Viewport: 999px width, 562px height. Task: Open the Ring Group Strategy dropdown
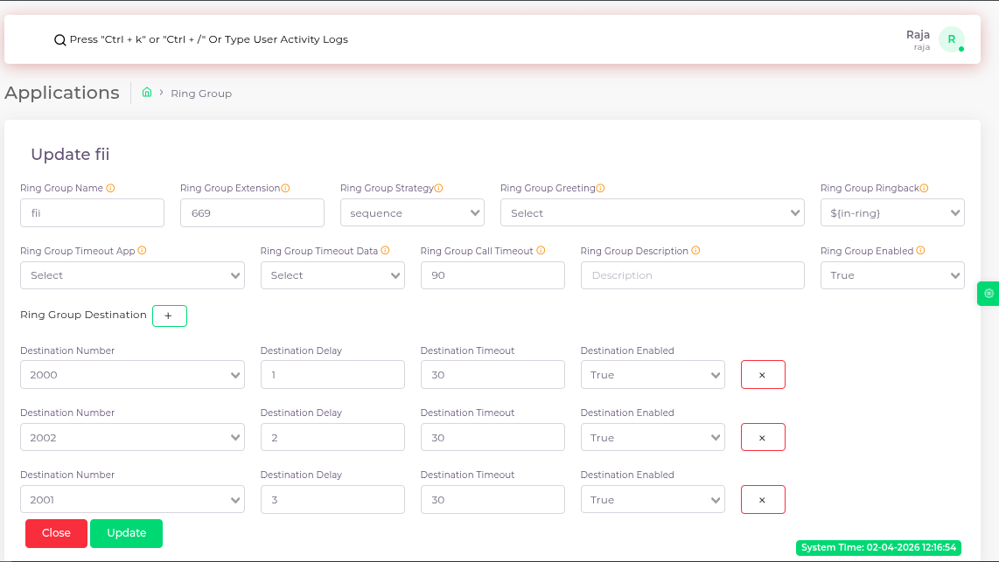coord(412,212)
